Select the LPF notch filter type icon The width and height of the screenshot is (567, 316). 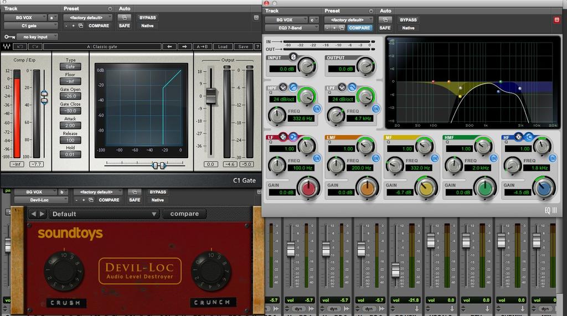(342, 87)
